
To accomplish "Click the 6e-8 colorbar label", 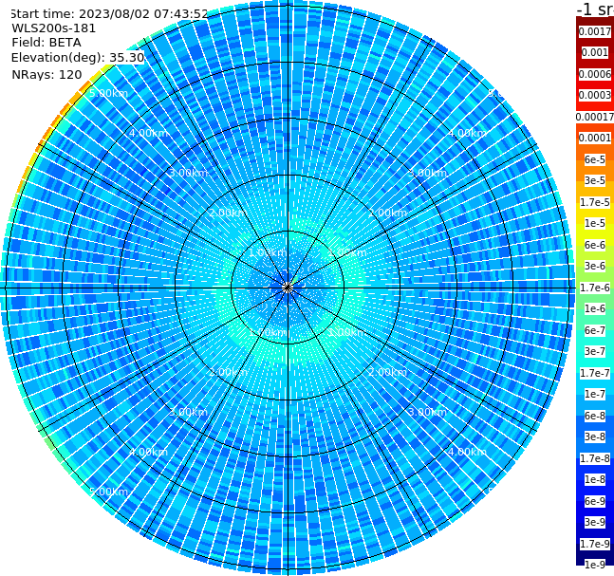I will point(595,416).
